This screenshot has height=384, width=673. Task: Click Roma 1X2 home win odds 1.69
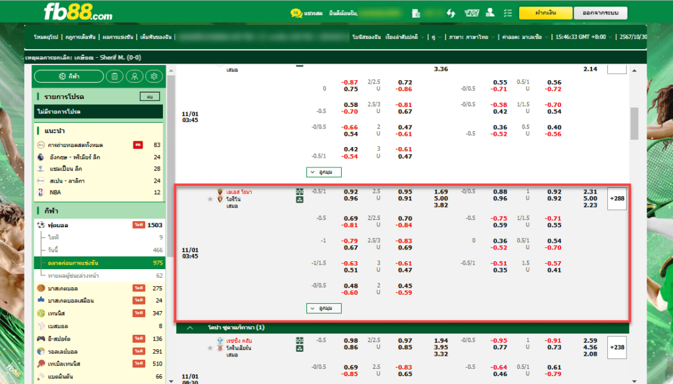tap(441, 192)
